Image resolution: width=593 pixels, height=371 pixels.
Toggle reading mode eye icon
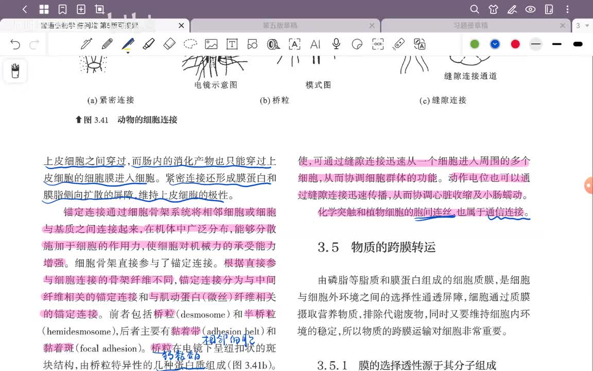pos(530,9)
